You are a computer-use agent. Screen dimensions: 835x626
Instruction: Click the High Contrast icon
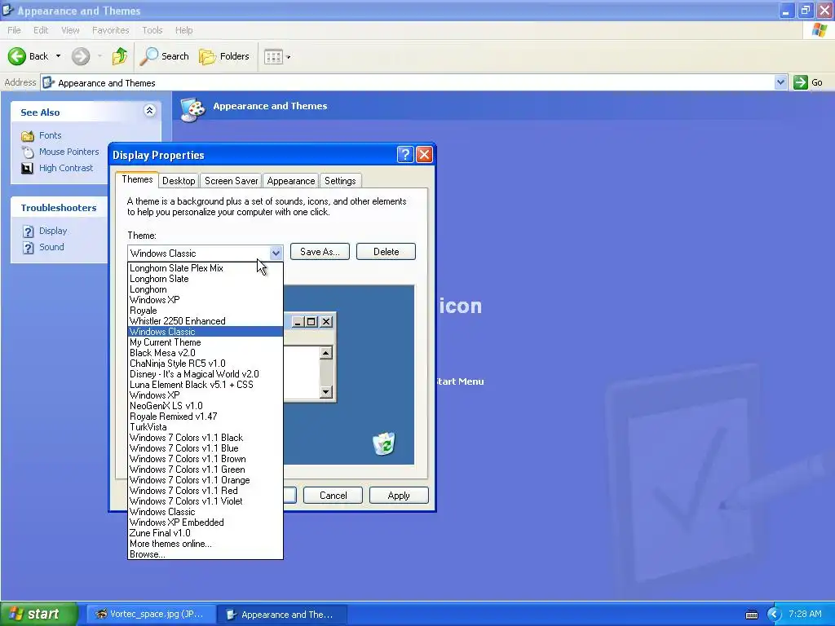27,168
